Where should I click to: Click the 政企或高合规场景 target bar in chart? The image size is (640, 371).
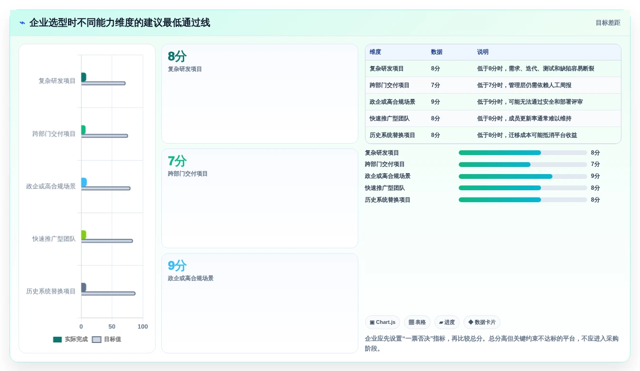click(106, 188)
